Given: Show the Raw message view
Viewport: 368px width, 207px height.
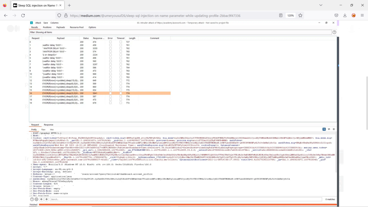Looking at the screenshot, I should (44, 129).
